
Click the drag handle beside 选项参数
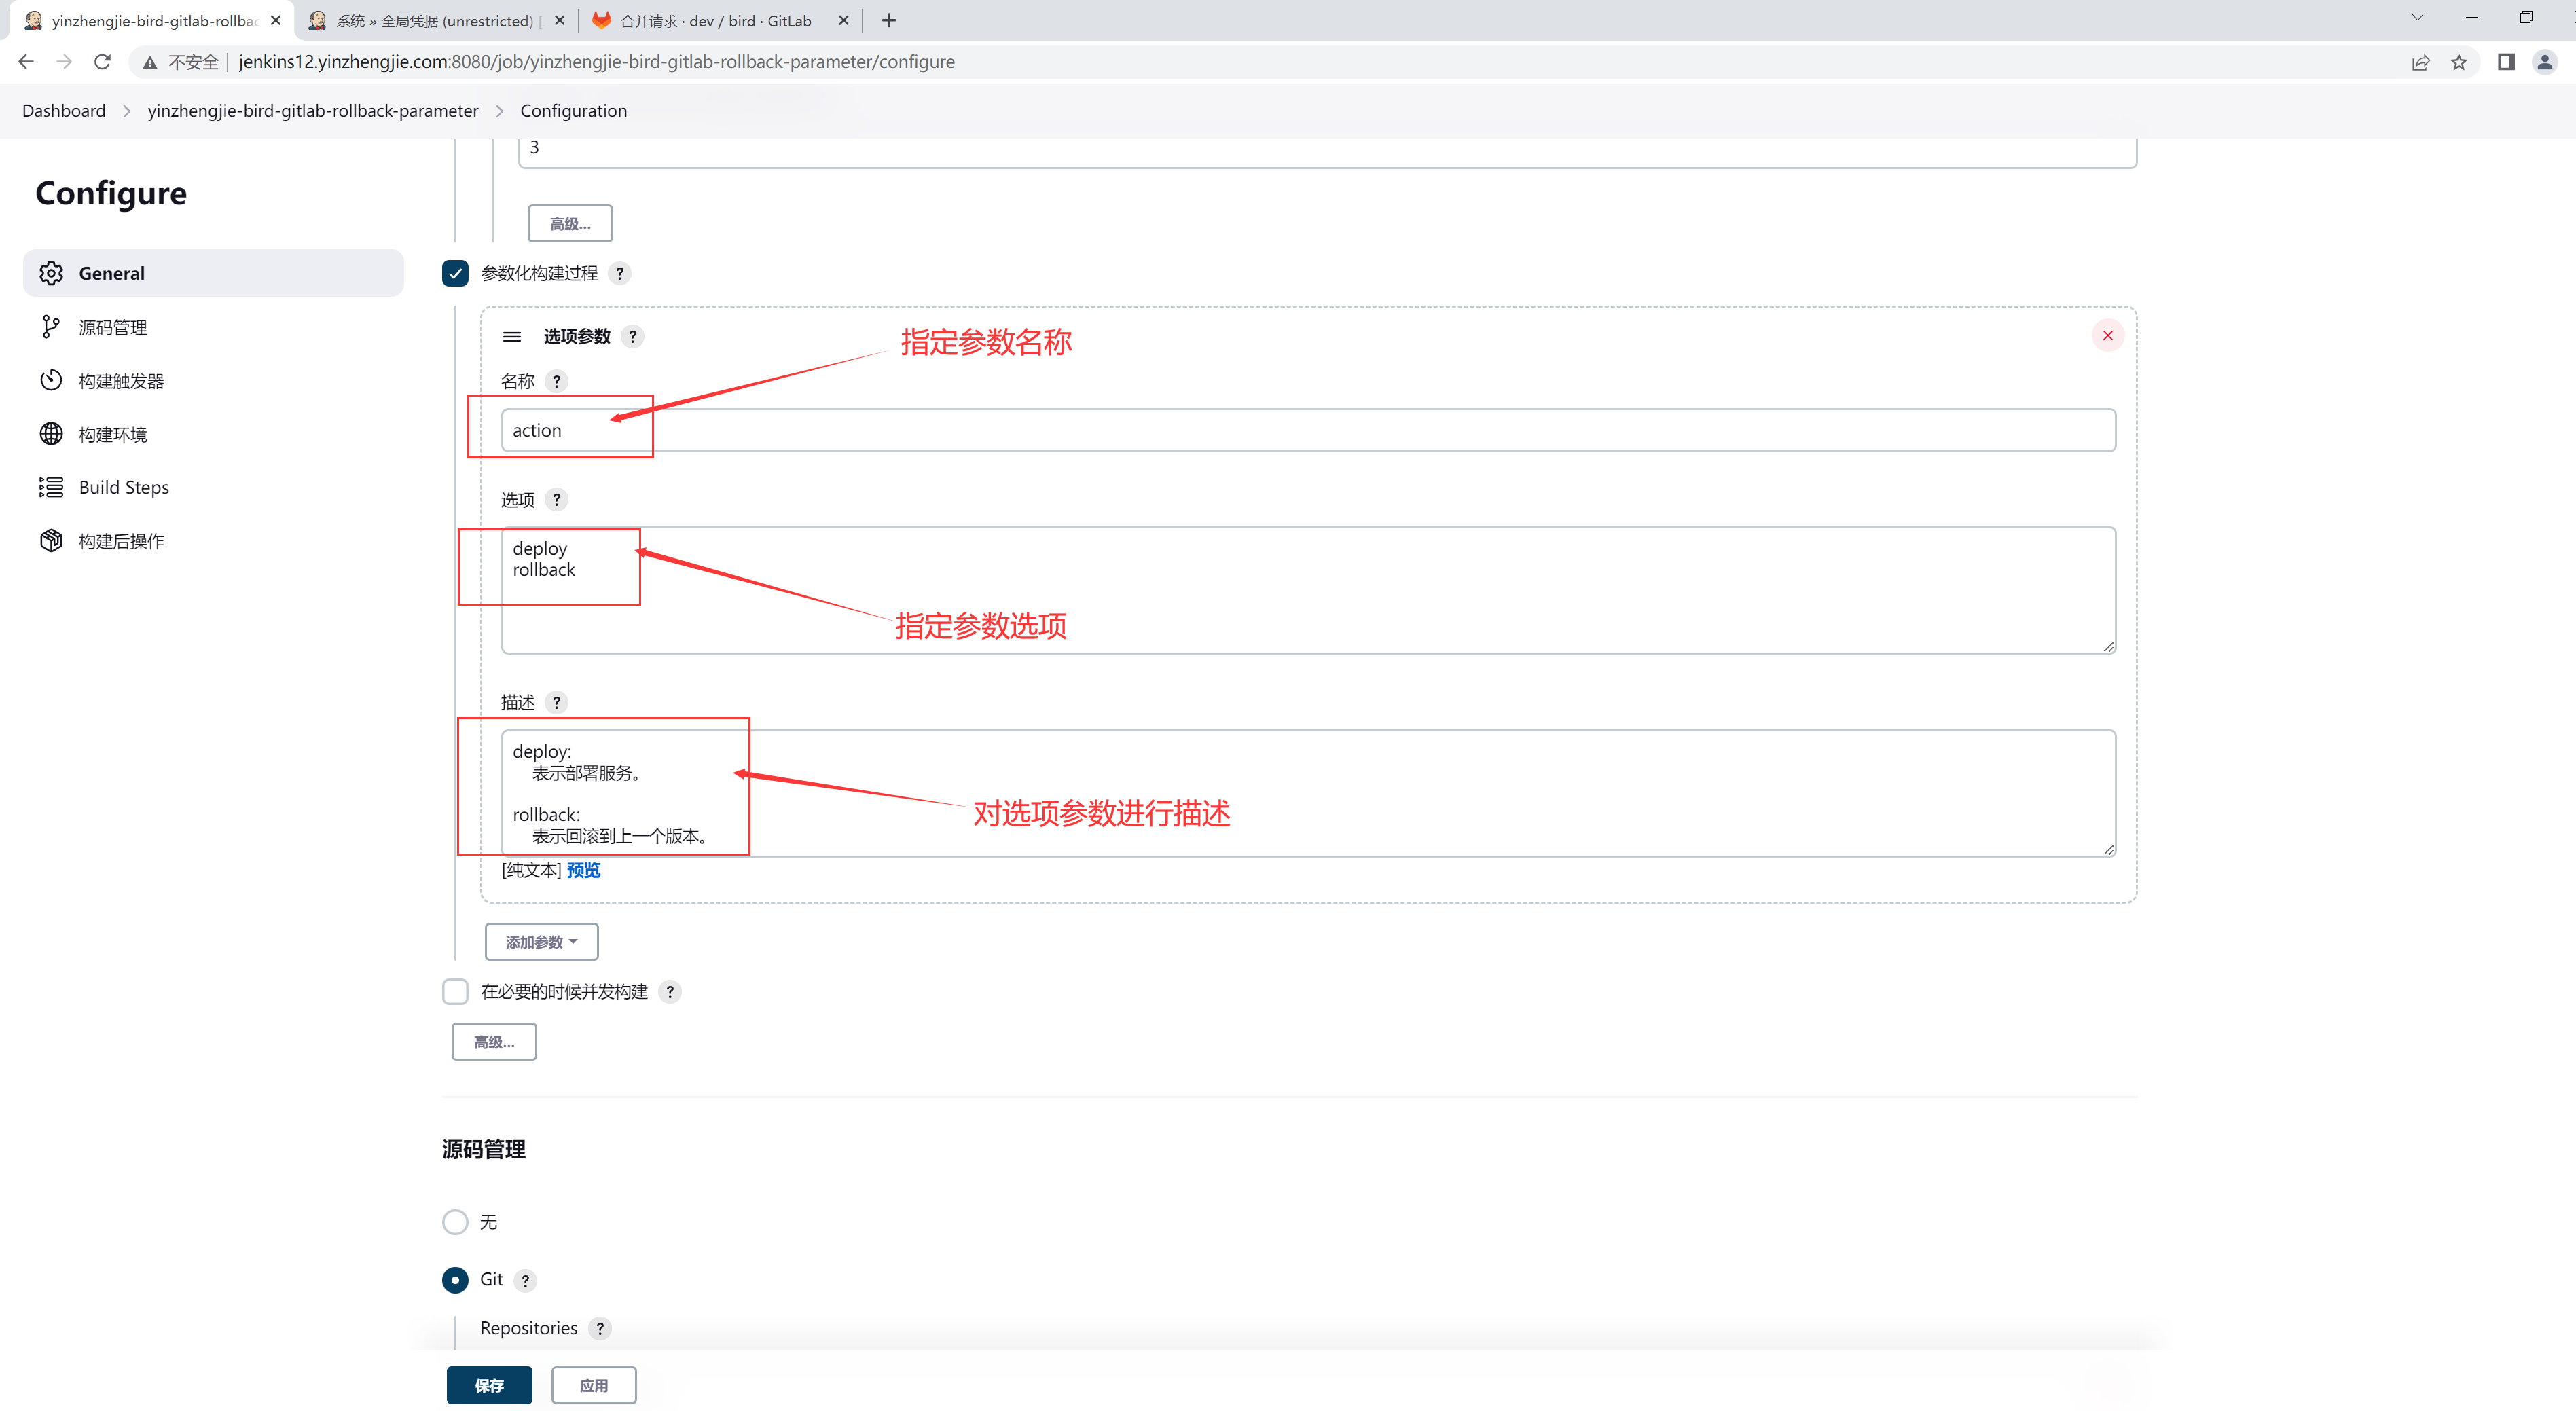(512, 337)
